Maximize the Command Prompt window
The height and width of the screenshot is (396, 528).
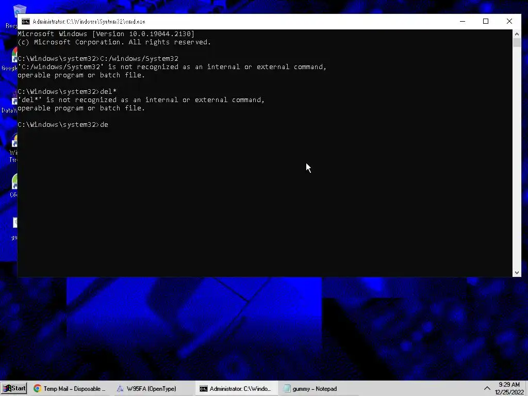[486, 22]
